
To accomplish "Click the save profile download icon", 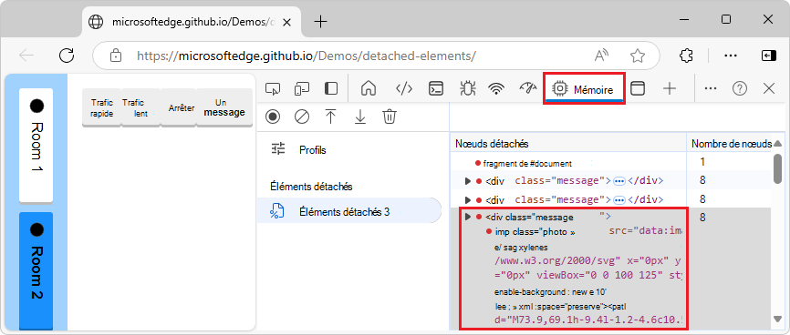I will tap(359, 117).
